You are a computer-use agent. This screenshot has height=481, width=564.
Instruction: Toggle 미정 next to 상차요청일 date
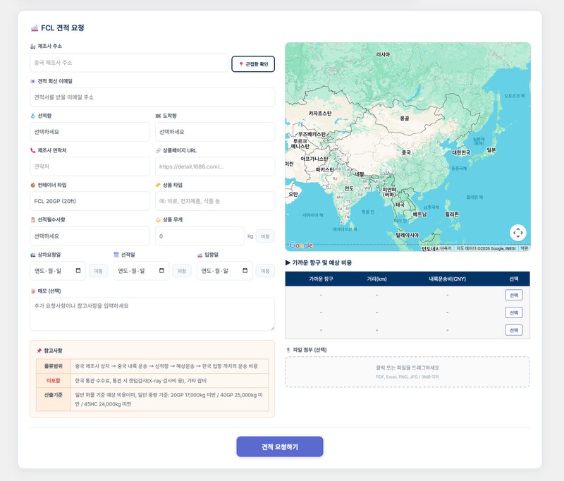coord(98,271)
